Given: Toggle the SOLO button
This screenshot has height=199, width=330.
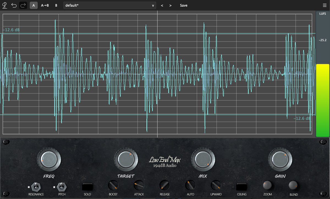Looking at the screenshot, I should point(87,187).
